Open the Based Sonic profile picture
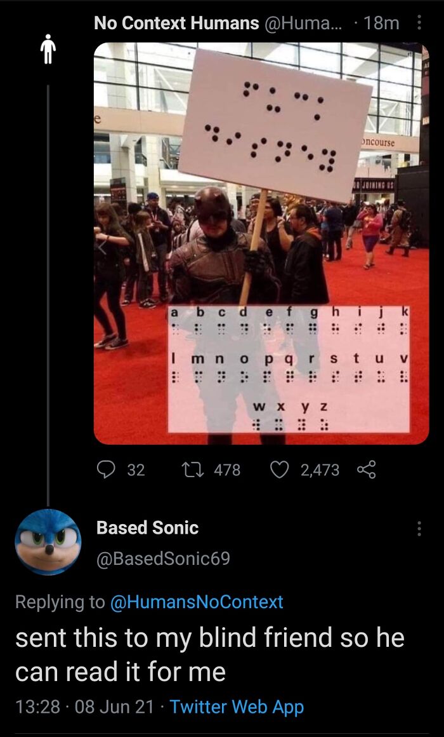The width and height of the screenshot is (444, 737). click(48, 541)
